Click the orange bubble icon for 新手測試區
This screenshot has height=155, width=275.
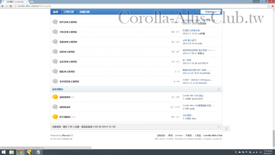tap(55, 117)
